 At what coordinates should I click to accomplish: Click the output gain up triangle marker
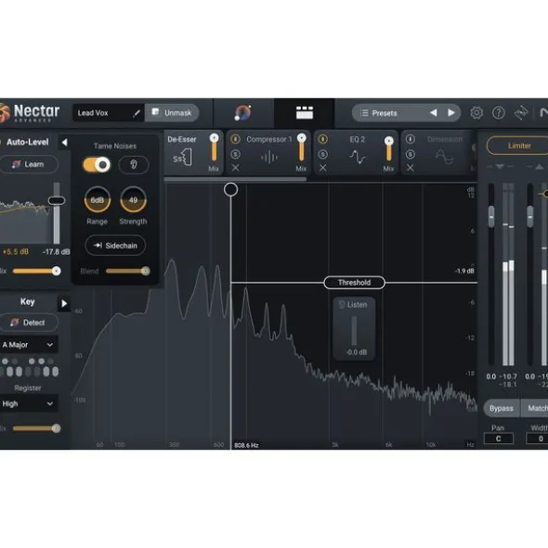coord(540,167)
